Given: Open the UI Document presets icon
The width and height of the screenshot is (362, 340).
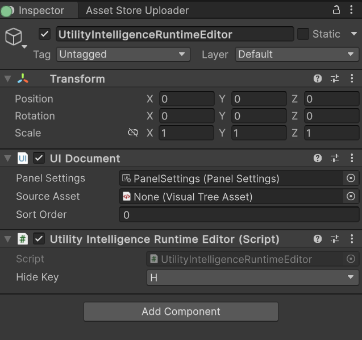Looking at the screenshot, I should [335, 158].
